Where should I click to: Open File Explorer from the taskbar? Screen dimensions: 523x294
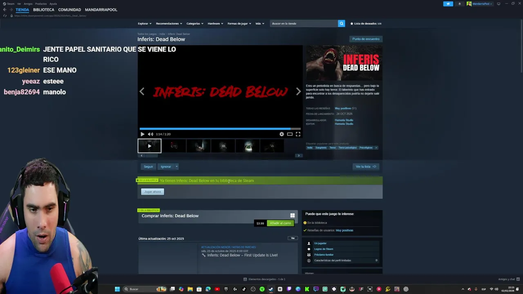190,289
